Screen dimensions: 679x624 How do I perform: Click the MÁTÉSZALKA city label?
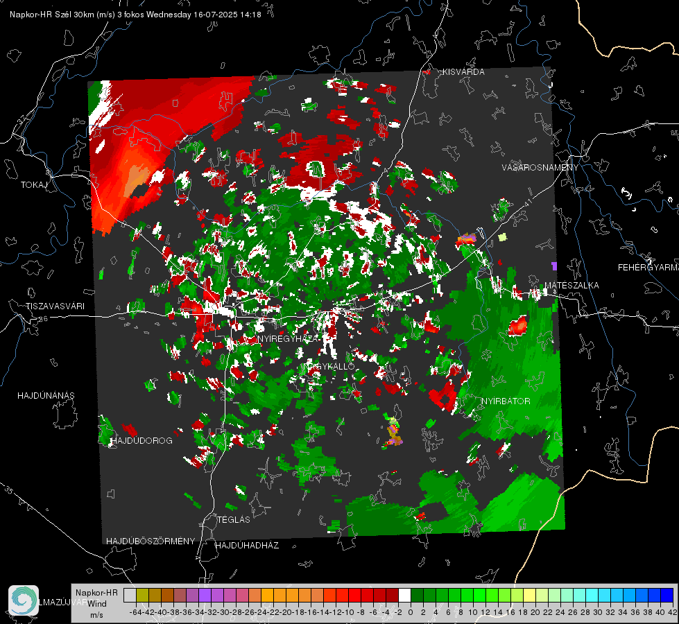(x=571, y=285)
